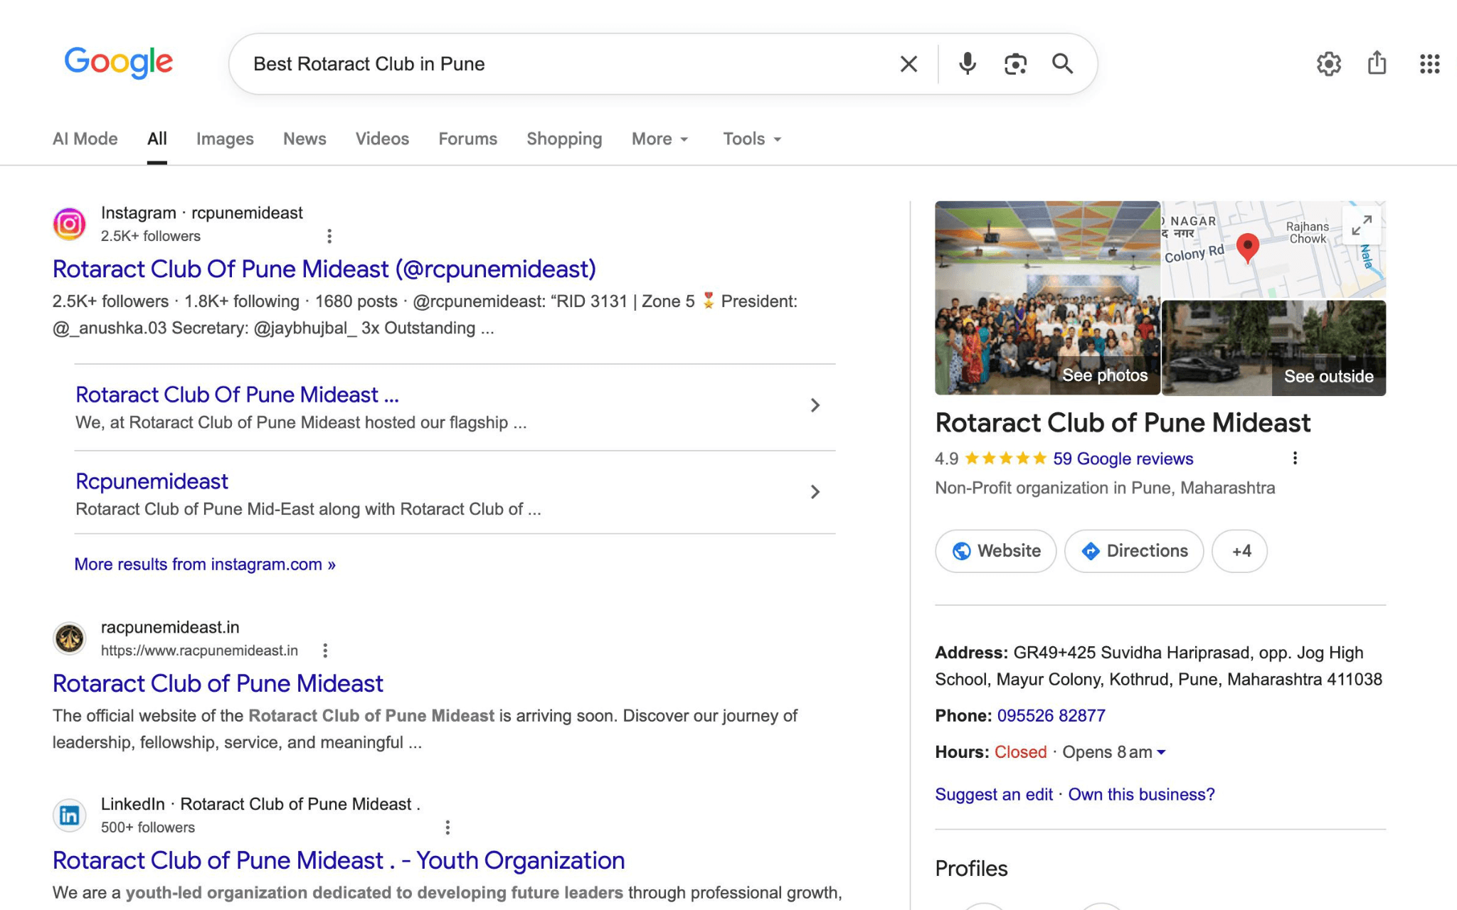Open the 'Rotaract Club Of Pune Mideast ...' sub-result
1457x910 pixels.
(237, 395)
